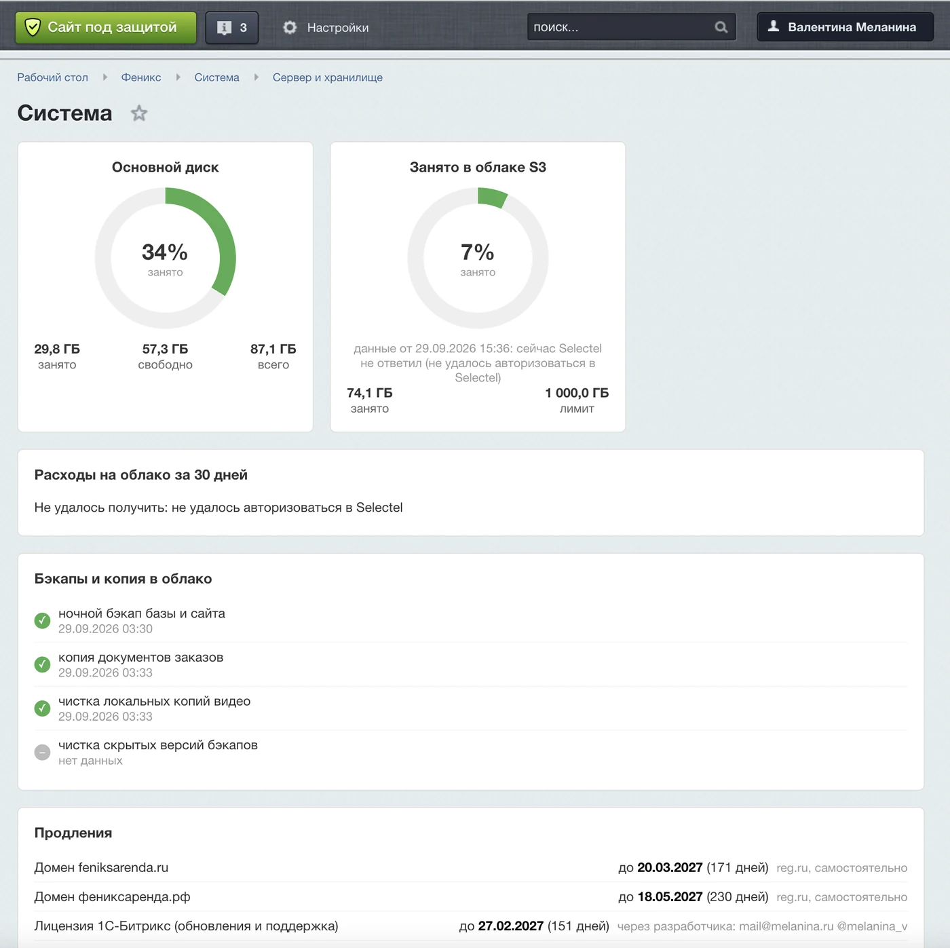
Task: Click the Selectel authorization error message under Расходы
Action: (x=218, y=508)
